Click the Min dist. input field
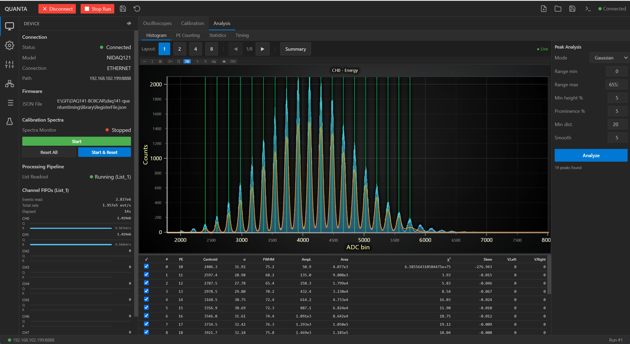 (617, 124)
